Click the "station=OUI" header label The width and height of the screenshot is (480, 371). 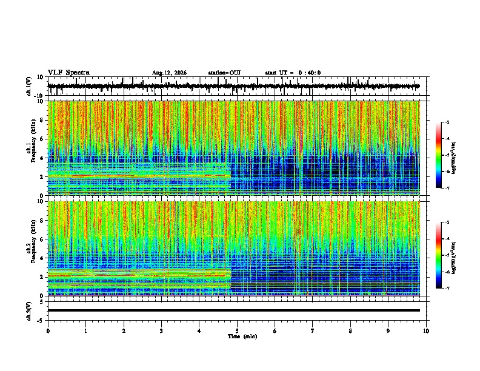tap(224, 73)
